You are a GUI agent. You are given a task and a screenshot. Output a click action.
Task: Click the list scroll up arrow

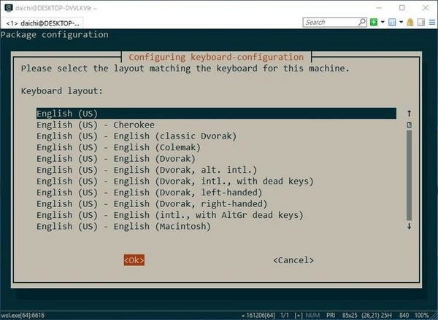[x=410, y=113]
